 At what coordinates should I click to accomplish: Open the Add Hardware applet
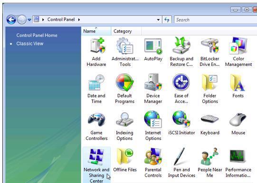tap(96, 52)
